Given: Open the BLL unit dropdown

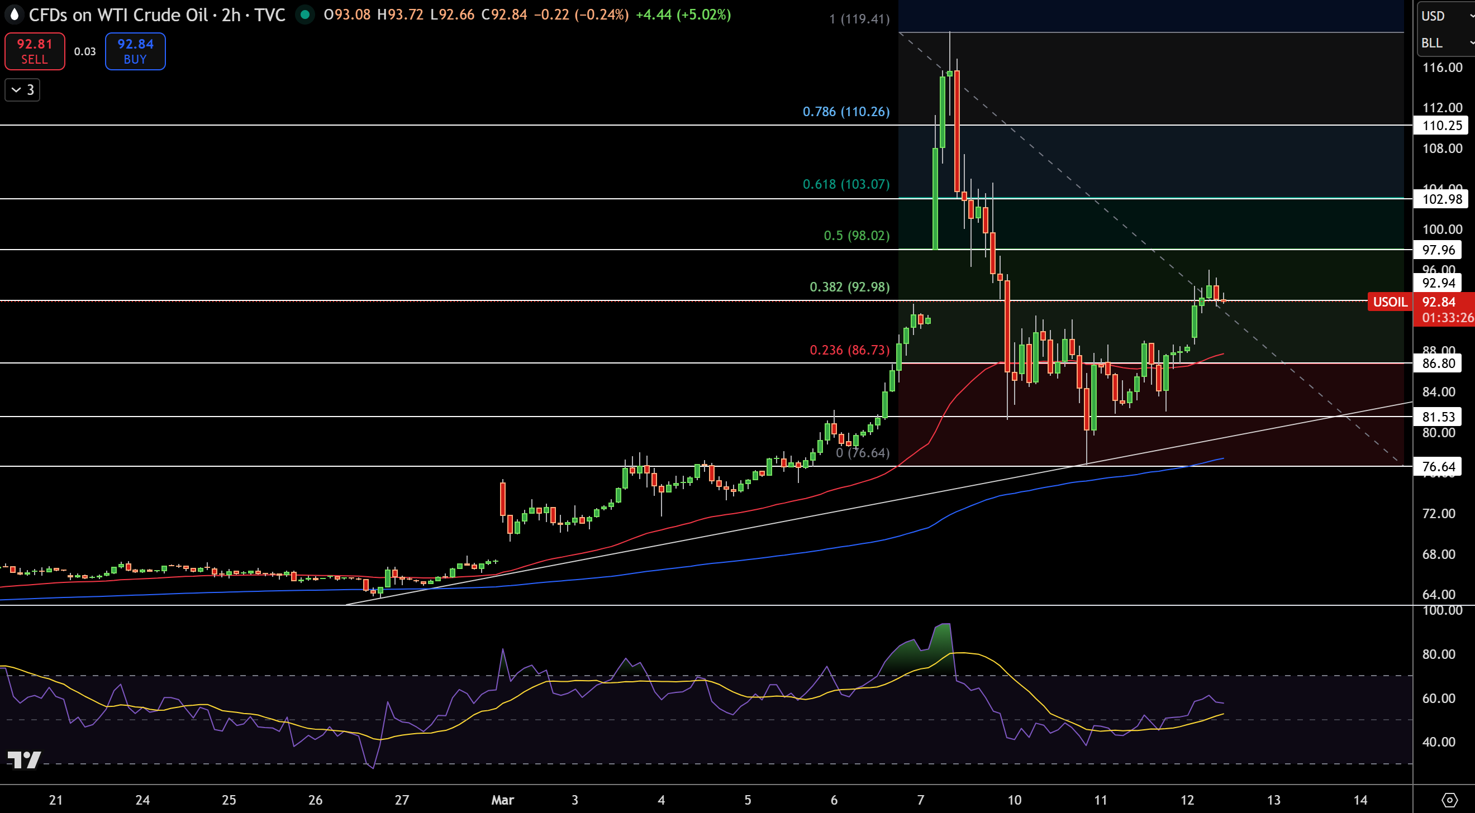Looking at the screenshot, I should point(1446,43).
